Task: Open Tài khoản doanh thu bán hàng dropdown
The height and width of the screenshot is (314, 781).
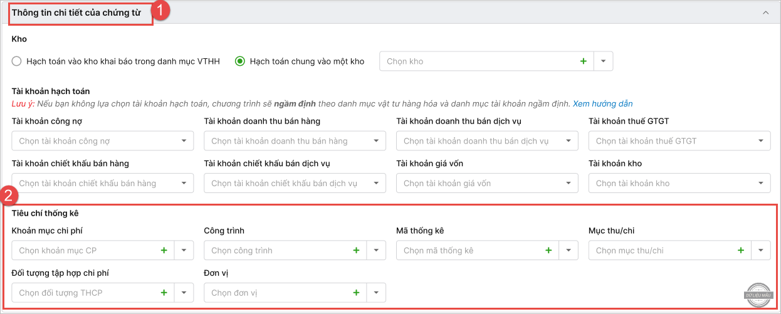Action: [376, 141]
